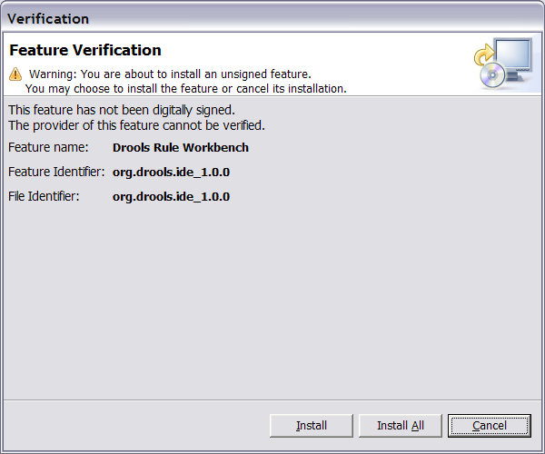
Task: Click the 'Feature Identifier:' label
Action: click(56, 172)
